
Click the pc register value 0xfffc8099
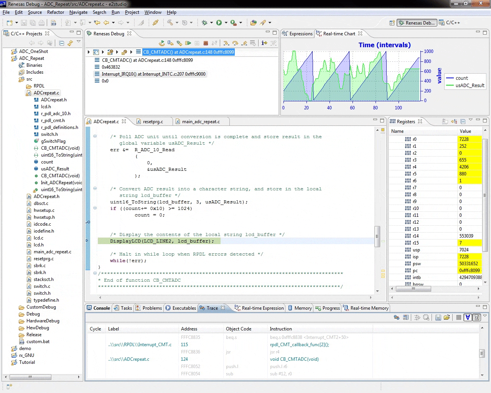coord(470,271)
